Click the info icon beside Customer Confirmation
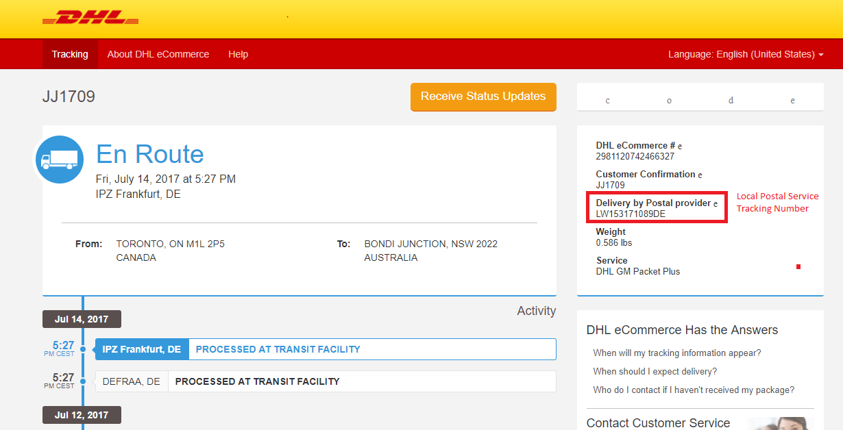 click(x=700, y=175)
